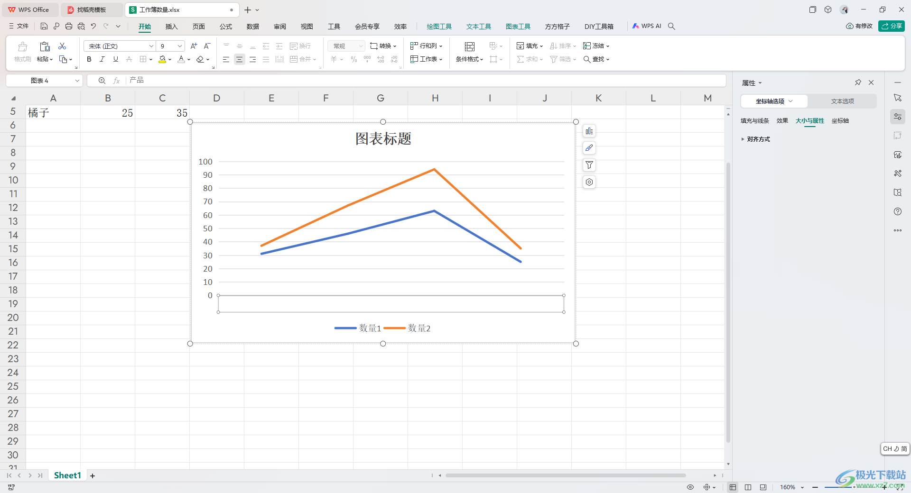The height and width of the screenshot is (493, 911).
Task: Open the chart filter funnel button
Action: (x=589, y=165)
